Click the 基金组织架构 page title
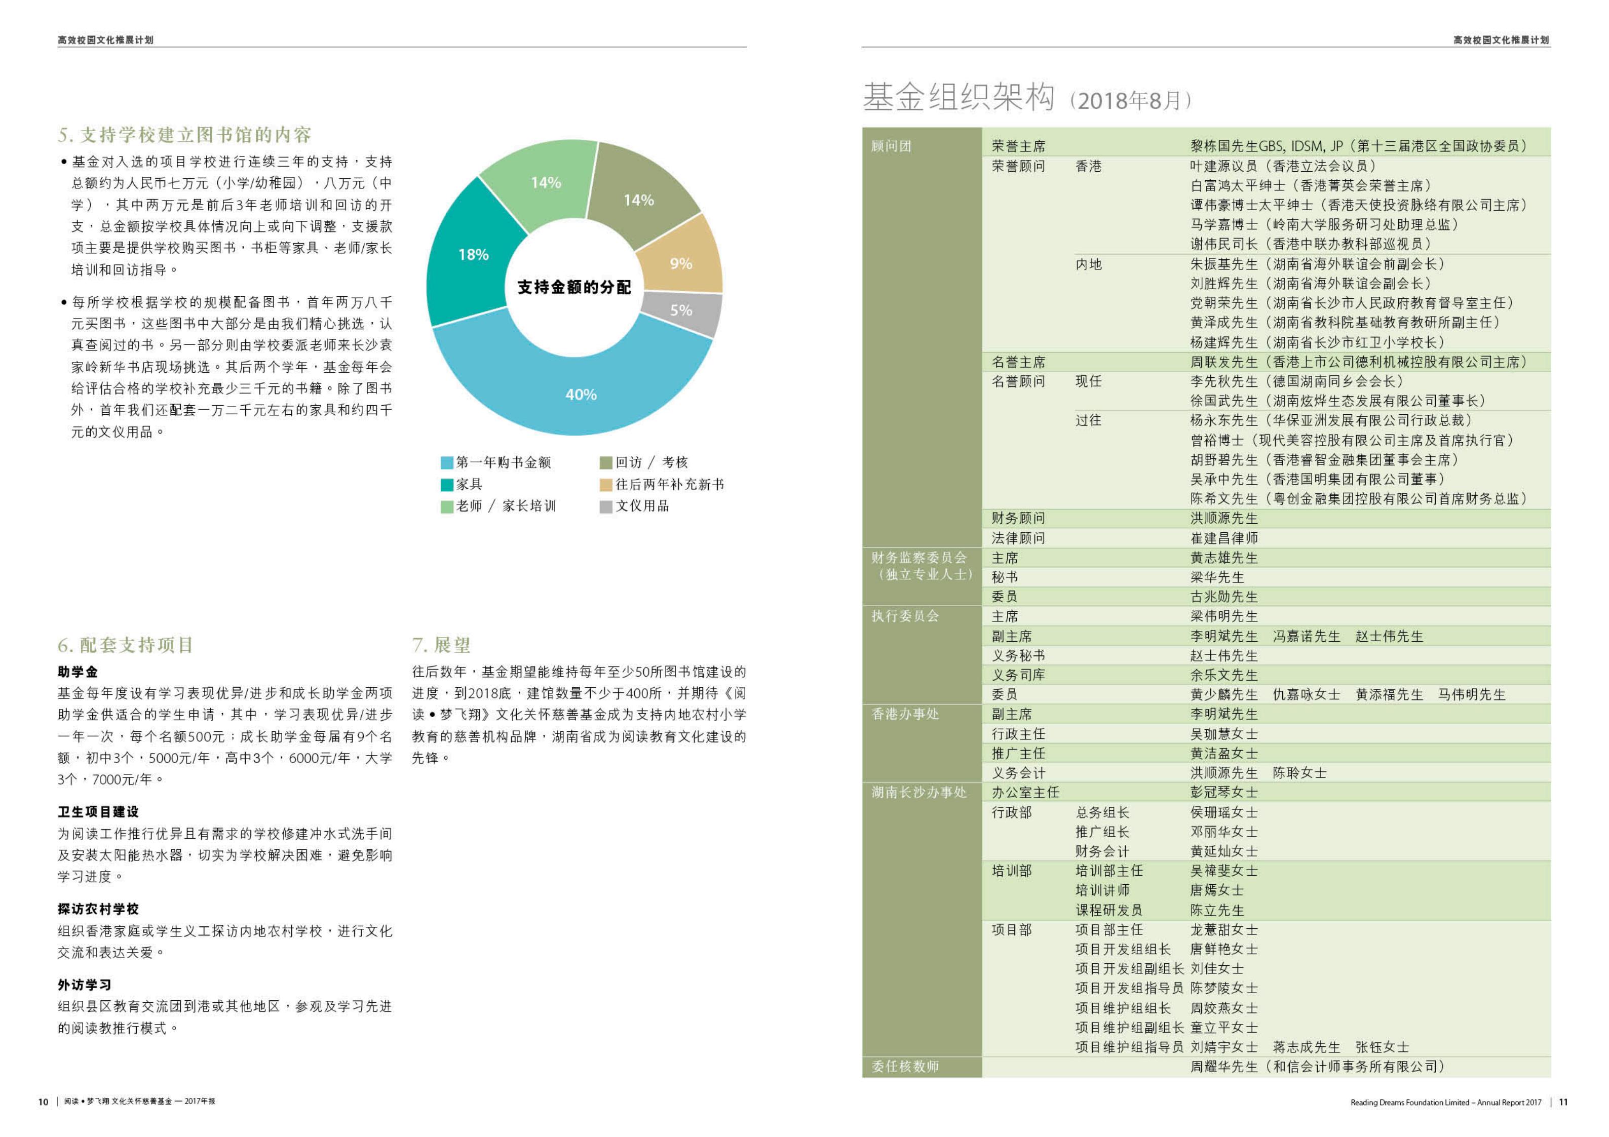1609x1137 pixels. pos(958,97)
